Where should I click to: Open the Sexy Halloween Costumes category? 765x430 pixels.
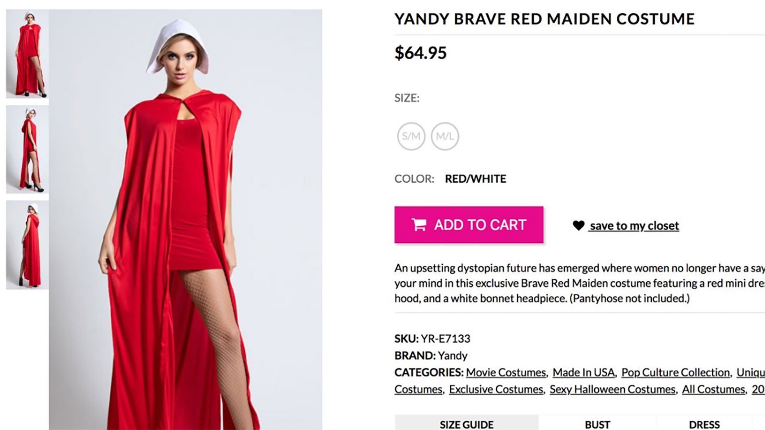click(612, 389)
